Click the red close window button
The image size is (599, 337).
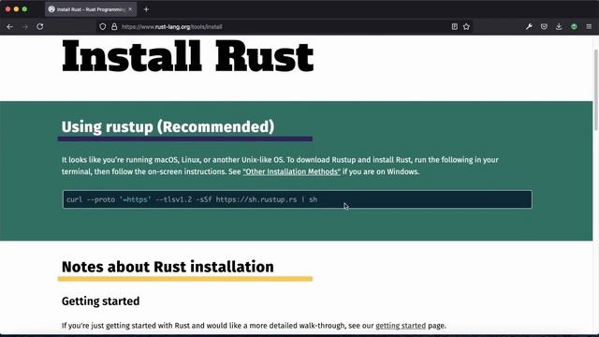(x=7, y=9)
